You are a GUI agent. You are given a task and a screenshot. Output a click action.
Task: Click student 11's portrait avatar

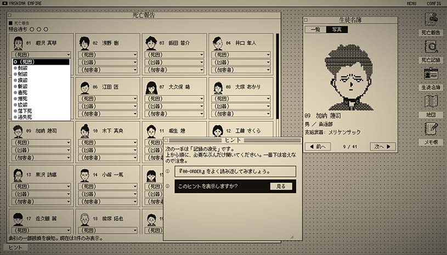151,132
